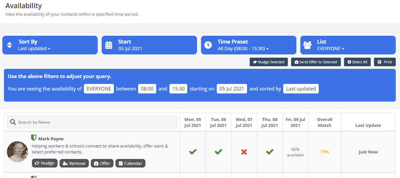
Task: Open Start date 05 Jul 2021 picker
Action: click(x=149, y=45)
